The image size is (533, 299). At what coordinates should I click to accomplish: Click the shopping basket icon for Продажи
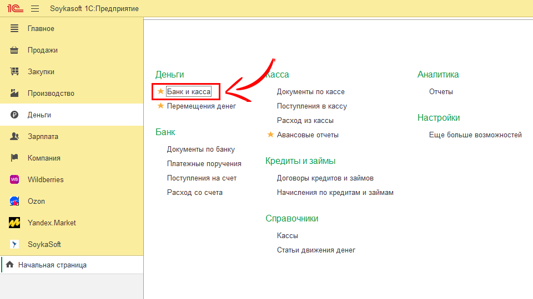pyautogui.click(x=15, y=50)
